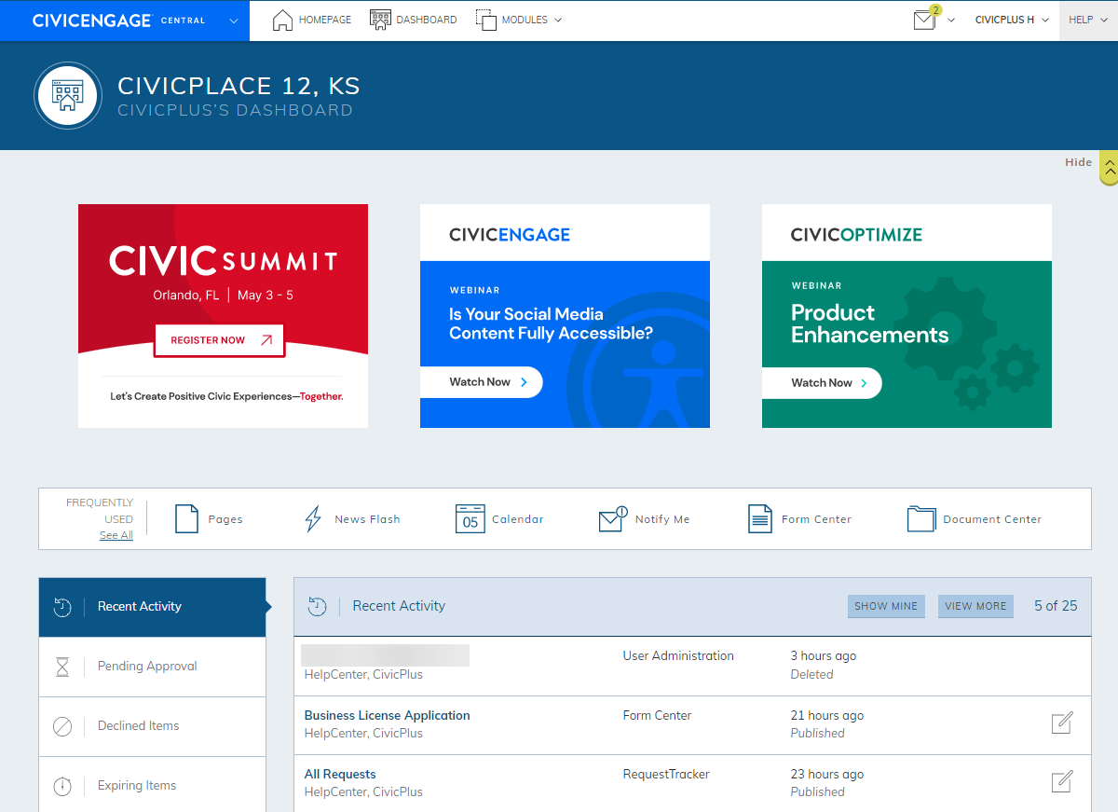
Task: Click the Declined Items slashed-circle icon
Action: click(x=62, y=726)
